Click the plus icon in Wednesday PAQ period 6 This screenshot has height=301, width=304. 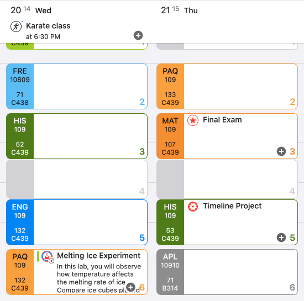coord(130,287)
